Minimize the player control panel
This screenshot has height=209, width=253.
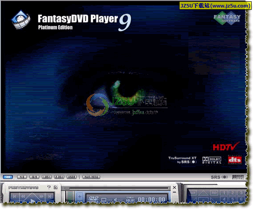[x=174, y=192]
